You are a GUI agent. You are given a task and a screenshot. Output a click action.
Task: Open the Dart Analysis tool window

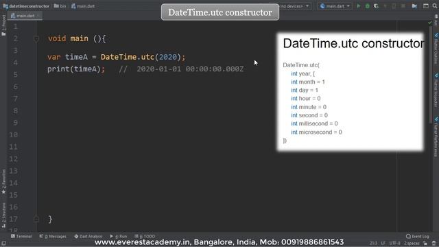point(88,236)
